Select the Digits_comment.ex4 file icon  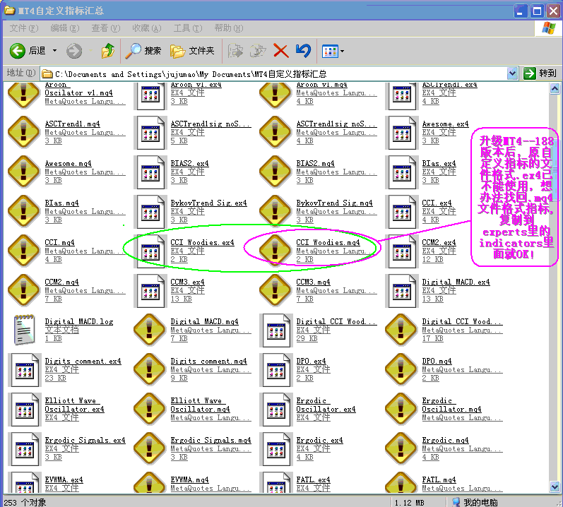point(25,369)
